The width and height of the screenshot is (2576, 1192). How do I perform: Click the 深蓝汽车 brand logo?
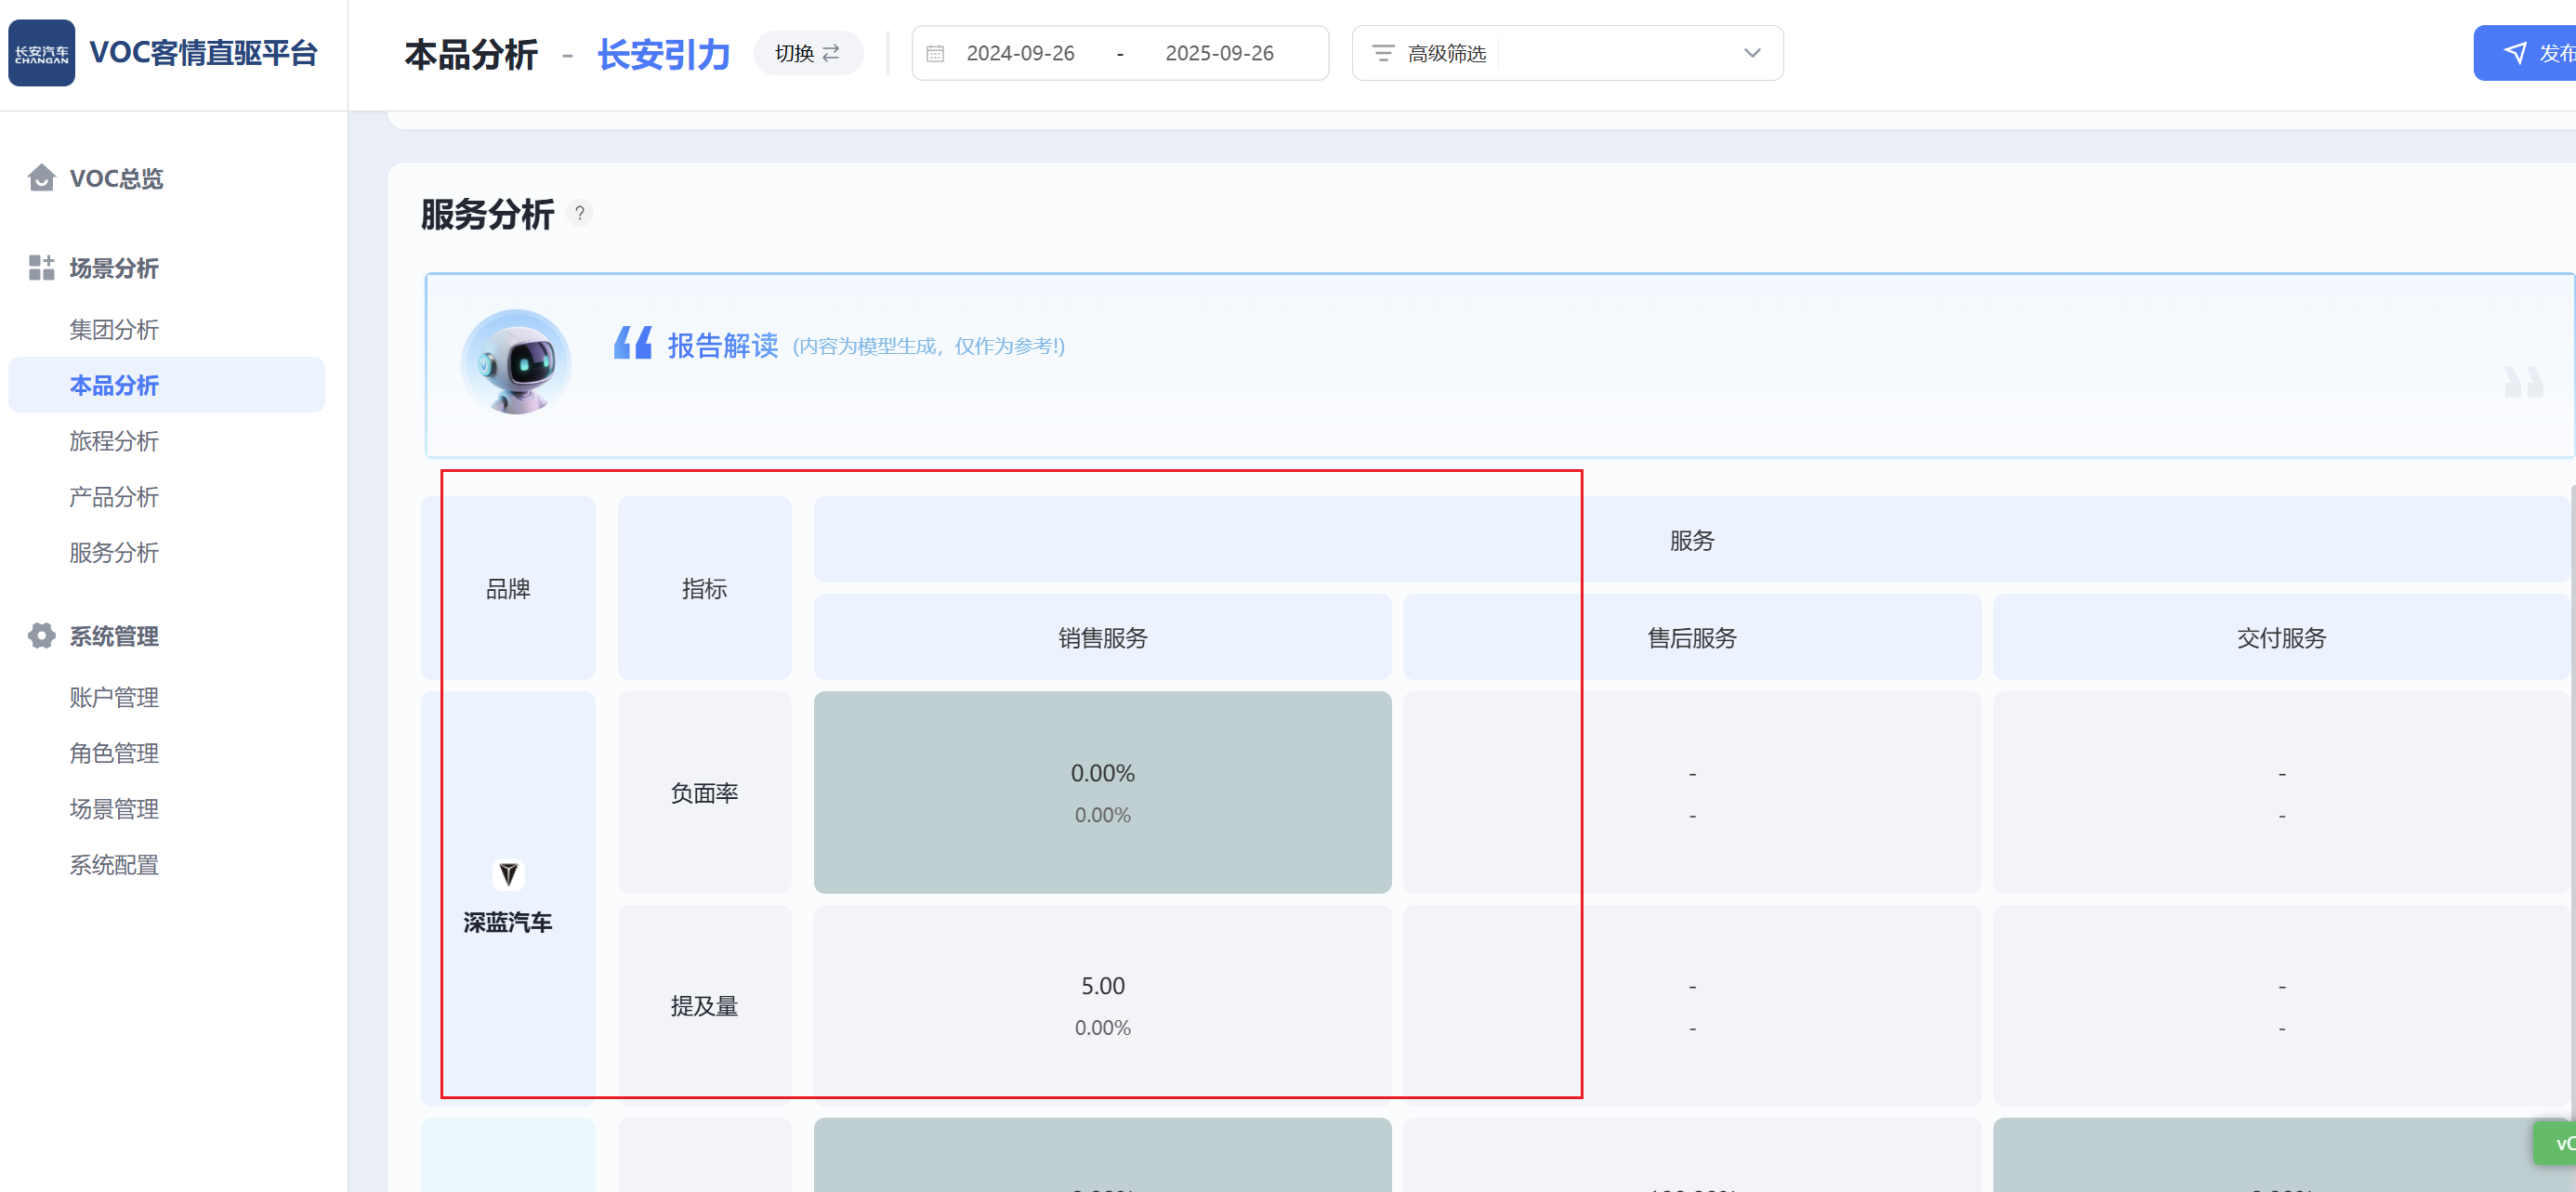click(x=508, y=875)
